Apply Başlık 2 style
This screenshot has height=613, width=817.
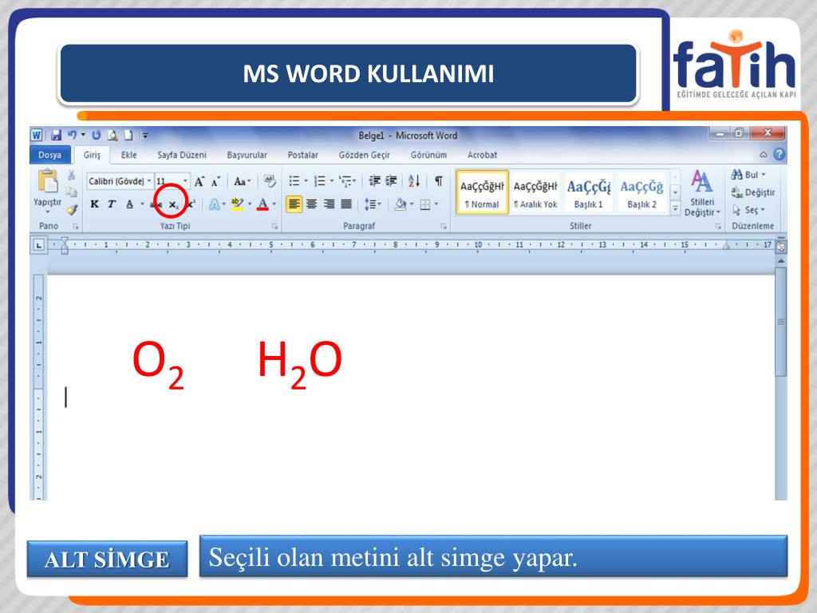pos(641,193)
